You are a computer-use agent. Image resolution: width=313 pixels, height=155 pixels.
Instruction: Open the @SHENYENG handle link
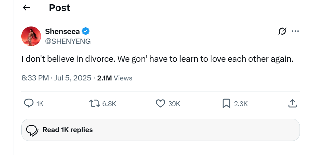[x=68, y=41]
